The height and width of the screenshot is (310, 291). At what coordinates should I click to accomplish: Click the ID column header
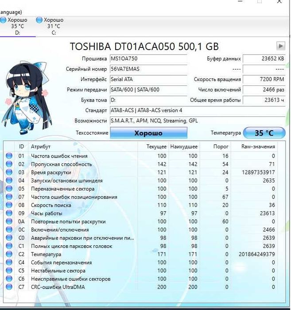(x=21, y=147)
